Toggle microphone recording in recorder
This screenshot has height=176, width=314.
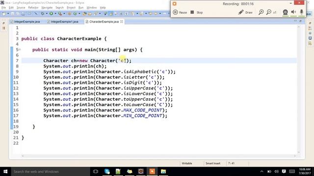(301, 12)
